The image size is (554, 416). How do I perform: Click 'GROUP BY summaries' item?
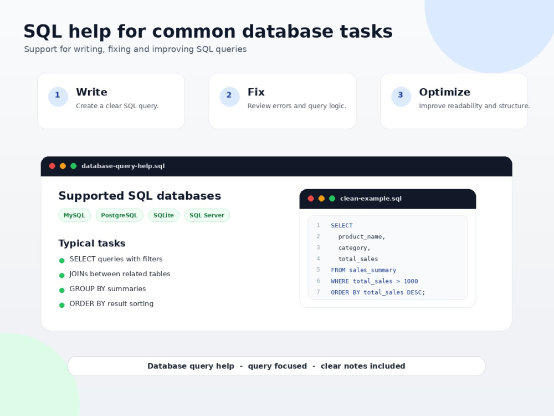pos(107,289)
